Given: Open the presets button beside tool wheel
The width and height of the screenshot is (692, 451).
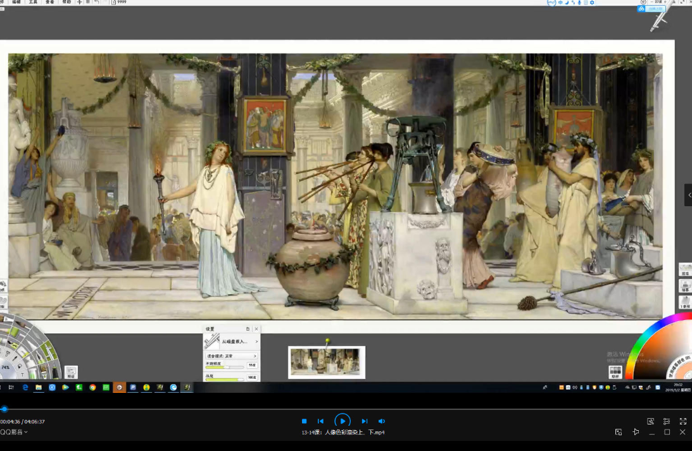Looking at the screenshot, I should (x=71, y=372).
